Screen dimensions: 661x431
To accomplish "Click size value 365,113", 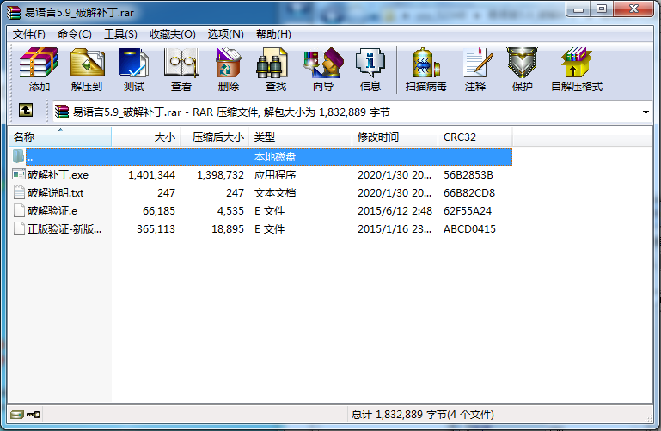I will pyautogui.click(x=156, y=229).
